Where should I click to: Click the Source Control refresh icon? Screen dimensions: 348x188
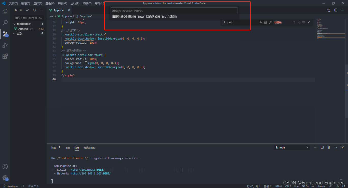(34, 10)
